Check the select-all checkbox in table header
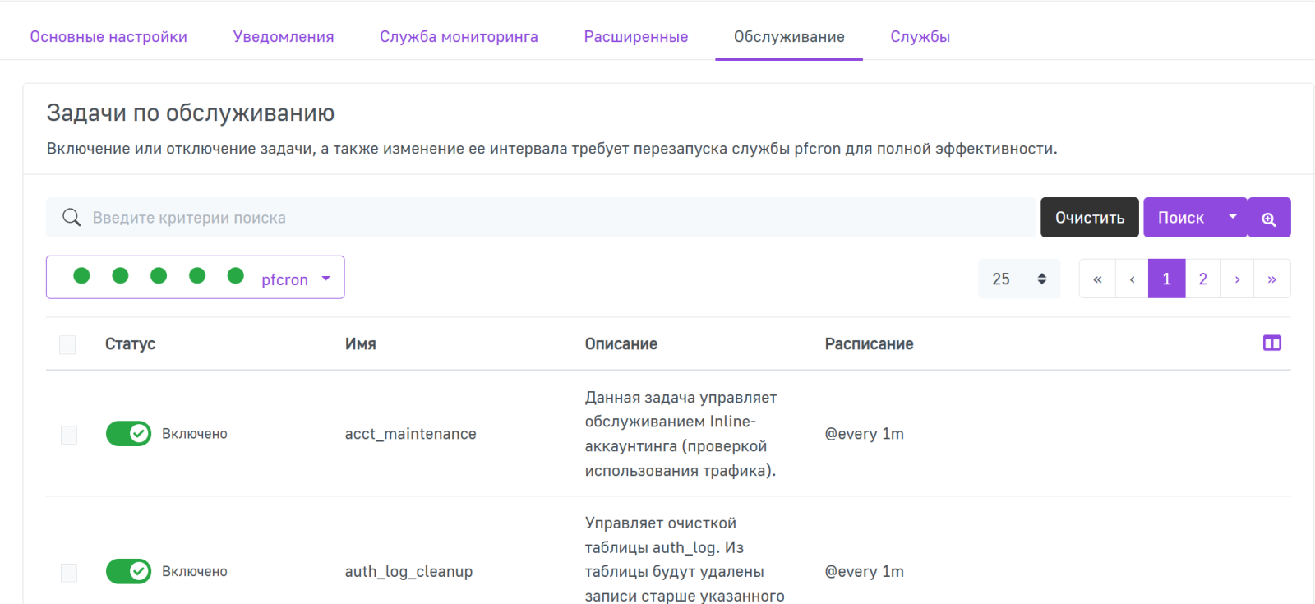This screenshot has width=1315, height=604. [67, 344]
